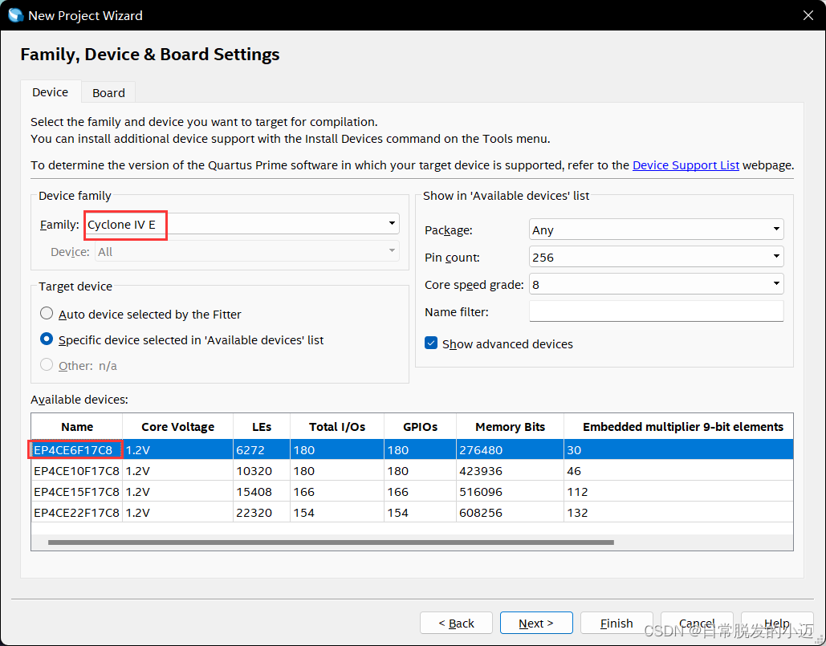Click Memory Bits value 423936

(481, 471)
